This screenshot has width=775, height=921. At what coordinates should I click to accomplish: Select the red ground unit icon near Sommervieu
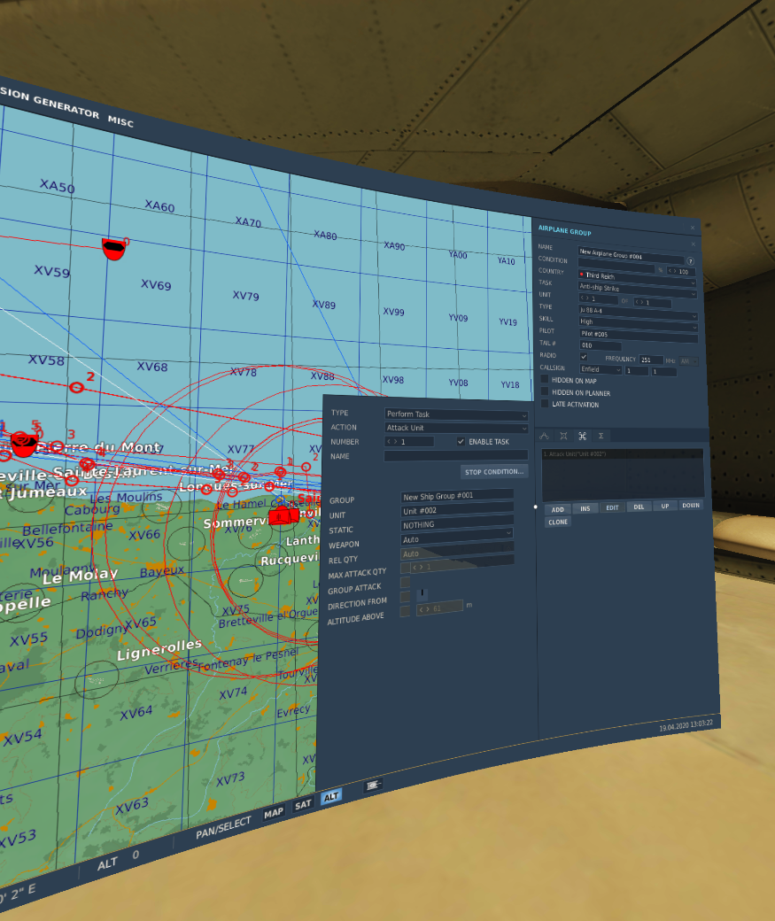tap(283, 515)
